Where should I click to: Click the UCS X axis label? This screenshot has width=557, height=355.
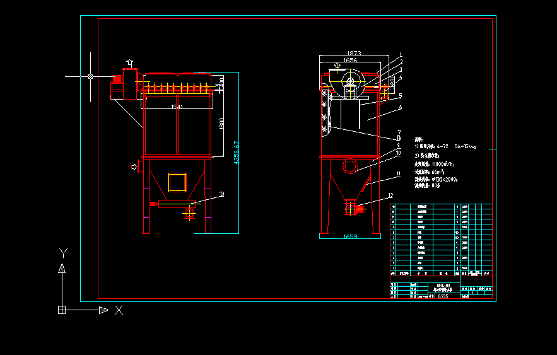pos(119,310)
